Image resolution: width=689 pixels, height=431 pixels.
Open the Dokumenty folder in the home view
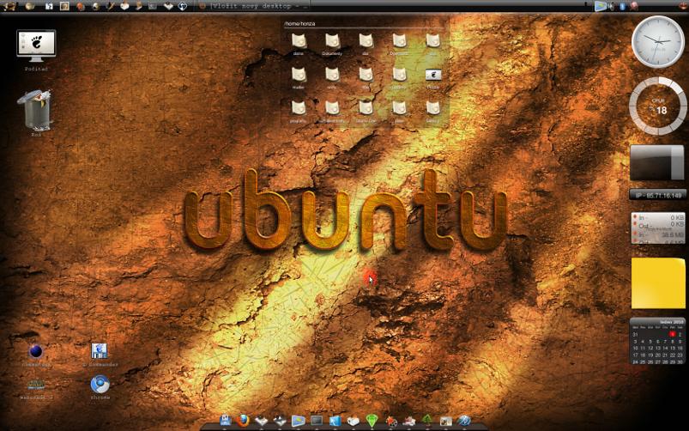click(x=332, y=41)
